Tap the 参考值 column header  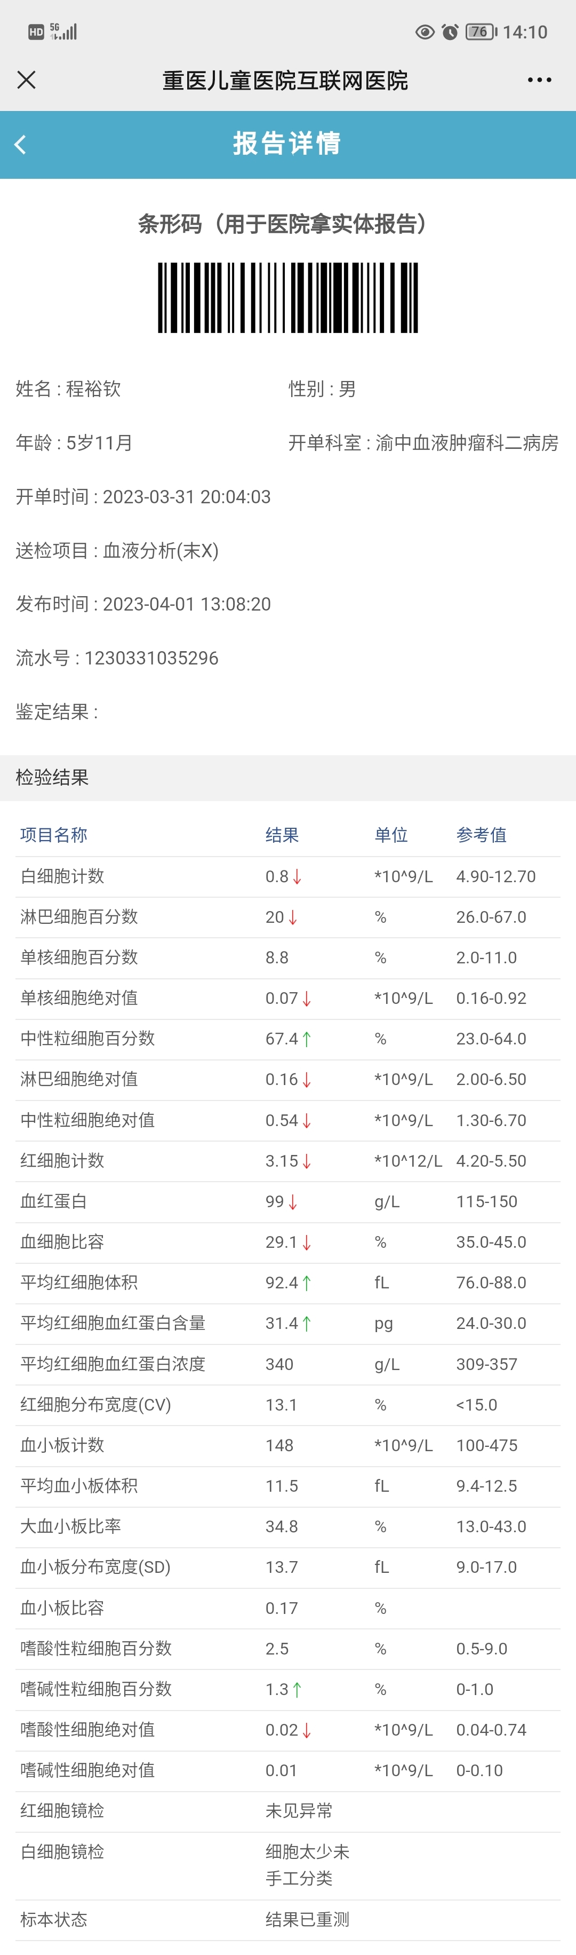pyautogui.click(x=481, y=835)
